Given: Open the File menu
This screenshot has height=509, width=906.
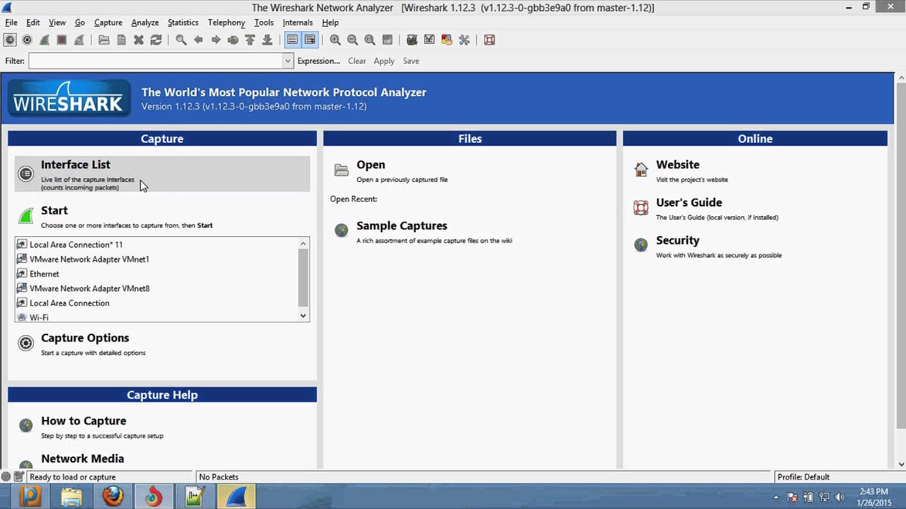Looking at the screenshot, I should click(x=11, y=23).
